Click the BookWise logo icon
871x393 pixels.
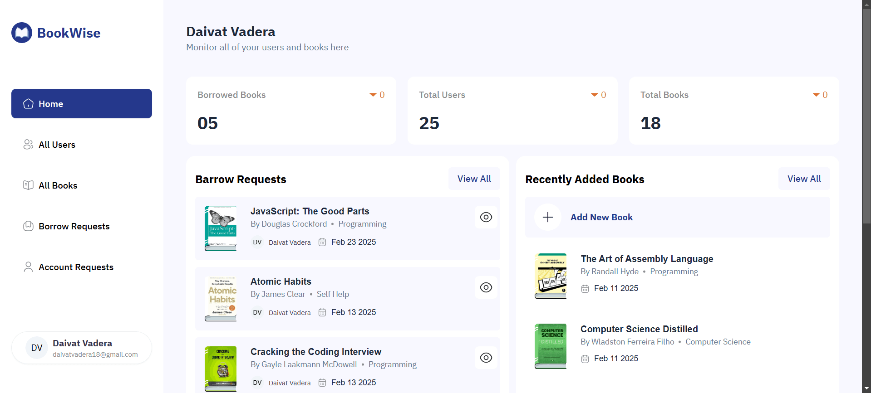(22, 33)
